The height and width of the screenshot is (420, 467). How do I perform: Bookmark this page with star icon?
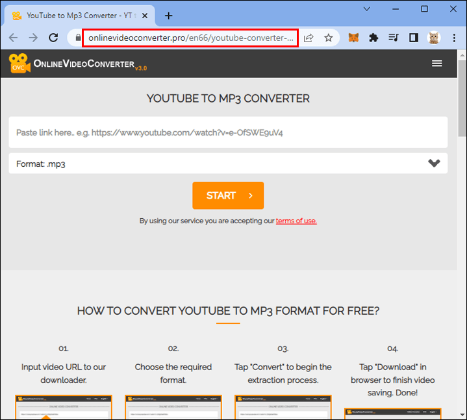pos(329,38)
